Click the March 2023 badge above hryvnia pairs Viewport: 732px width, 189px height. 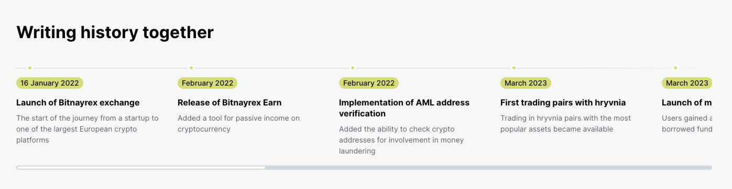[x=526, y=83]
